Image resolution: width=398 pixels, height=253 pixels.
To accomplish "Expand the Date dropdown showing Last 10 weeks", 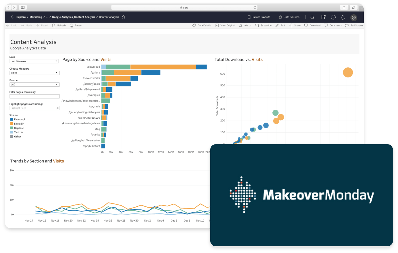I will (x=34, y=61).
